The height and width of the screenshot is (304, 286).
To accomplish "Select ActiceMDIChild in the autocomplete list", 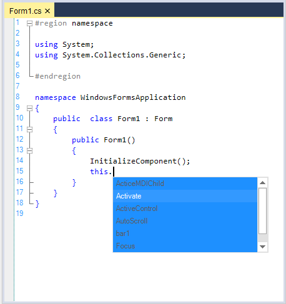I will coord(185,184).
